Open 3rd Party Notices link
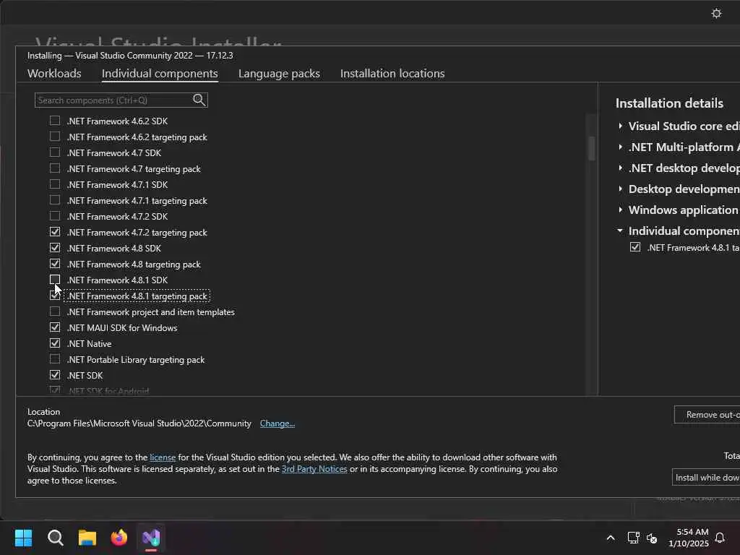Image resolution: width=740 pixels, height=555 pixels. (x=314, y=469)
